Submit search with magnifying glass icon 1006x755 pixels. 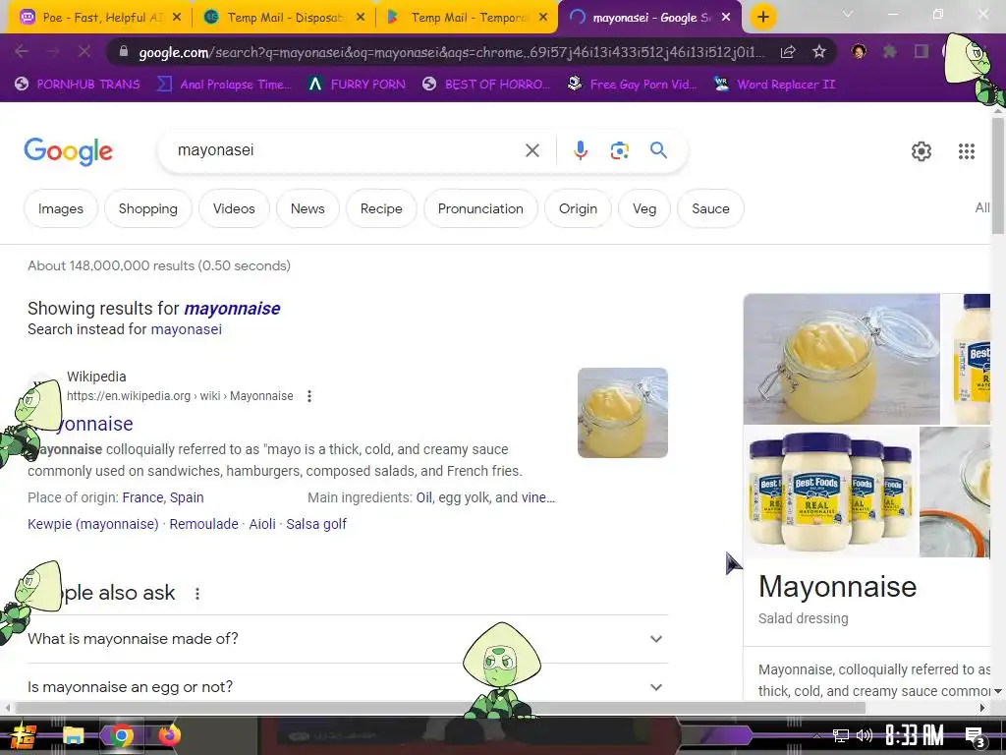point(658,150)
